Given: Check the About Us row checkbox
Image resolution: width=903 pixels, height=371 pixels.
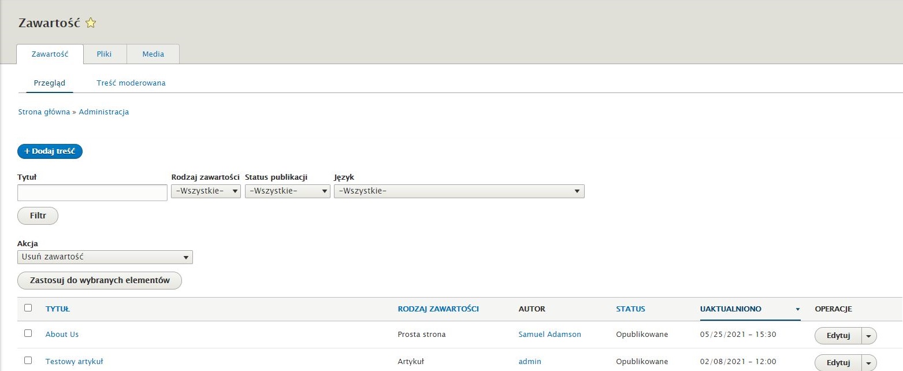Looking at the screenshot, I should (28, 333).
